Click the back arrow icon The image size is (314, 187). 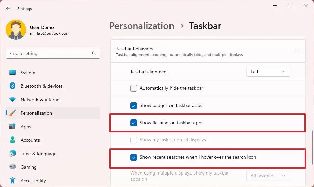(8, 8)
